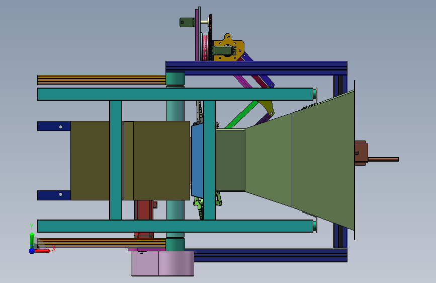Image resolution: width=436 pixels, height=283 pixels.
Task: Select the lower long teal horizontal beam
Action: coord(176,226)
